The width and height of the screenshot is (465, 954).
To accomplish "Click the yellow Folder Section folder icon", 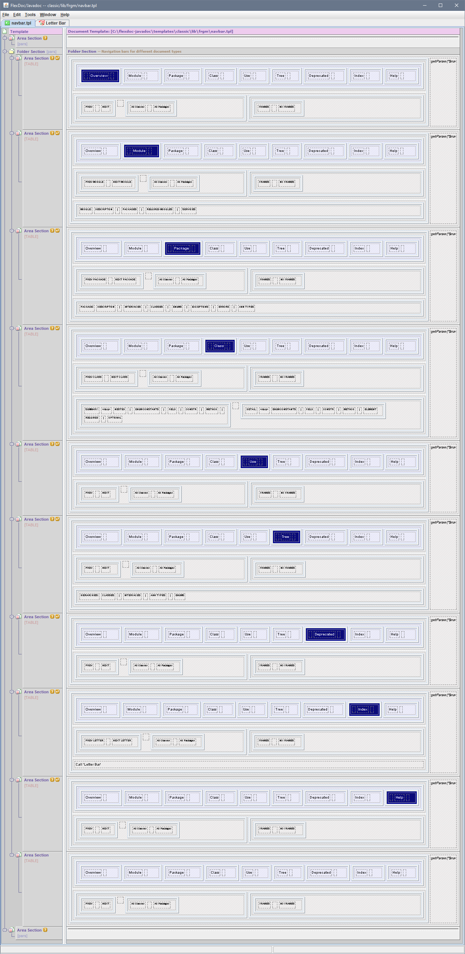I will click(12, 52).
